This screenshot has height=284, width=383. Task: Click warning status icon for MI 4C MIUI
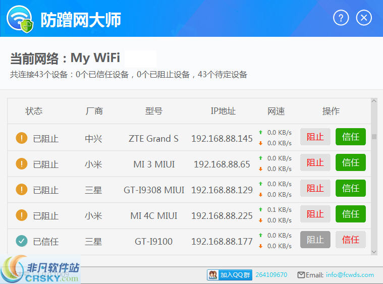click(22, 215)
